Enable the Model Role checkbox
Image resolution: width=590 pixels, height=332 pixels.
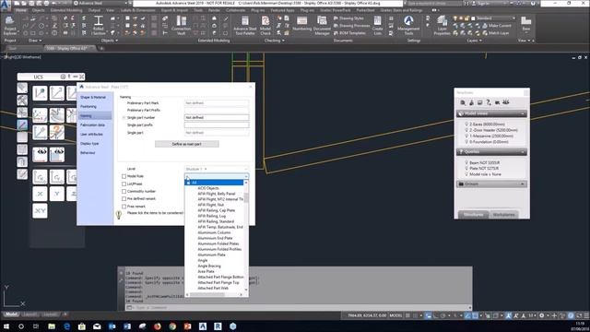click(x=124, y=176)
